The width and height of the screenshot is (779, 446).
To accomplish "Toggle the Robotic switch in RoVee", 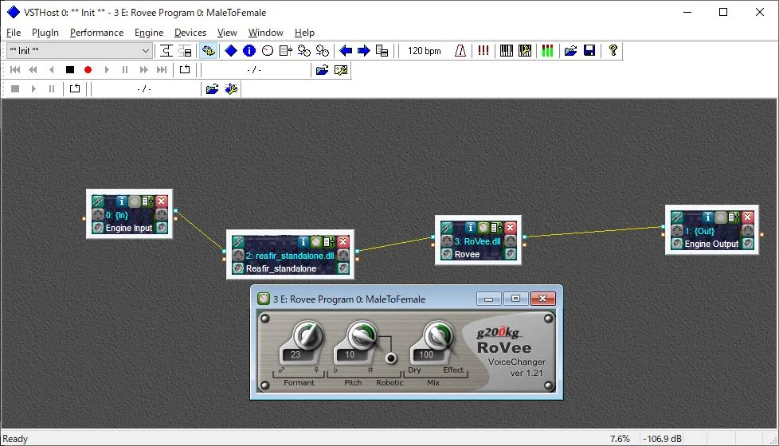I will click(391, 358).
